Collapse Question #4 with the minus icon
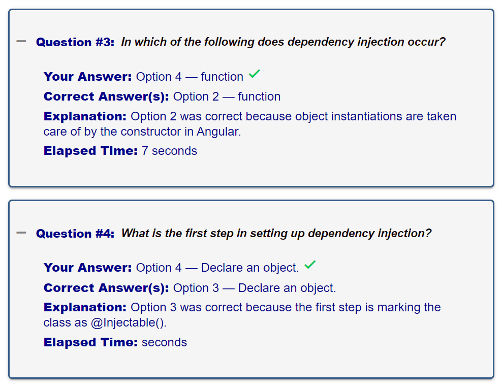The height and width of the screenshot is (389, 502). (21, 233)
